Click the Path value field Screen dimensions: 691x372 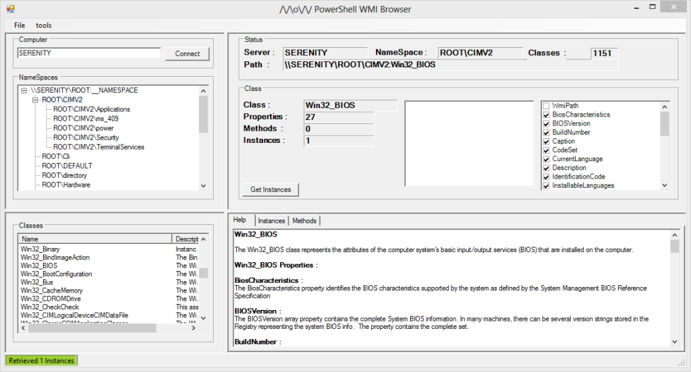450,65
